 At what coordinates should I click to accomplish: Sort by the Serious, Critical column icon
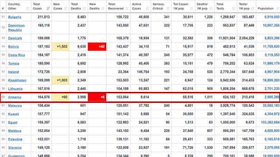coord(168,8)
